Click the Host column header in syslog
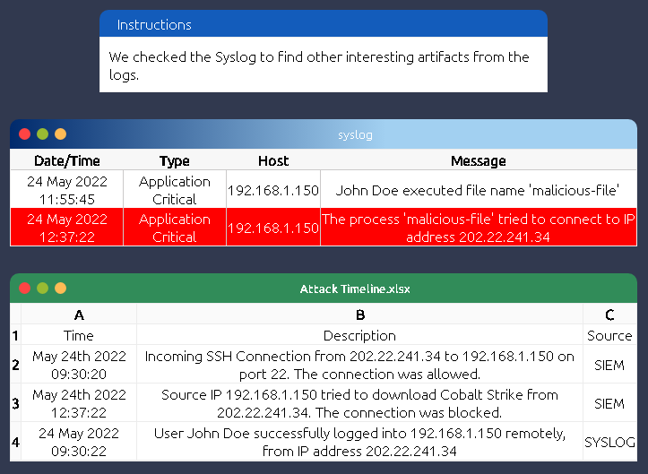Screen dimensions: 648x474 pos(273,160)
